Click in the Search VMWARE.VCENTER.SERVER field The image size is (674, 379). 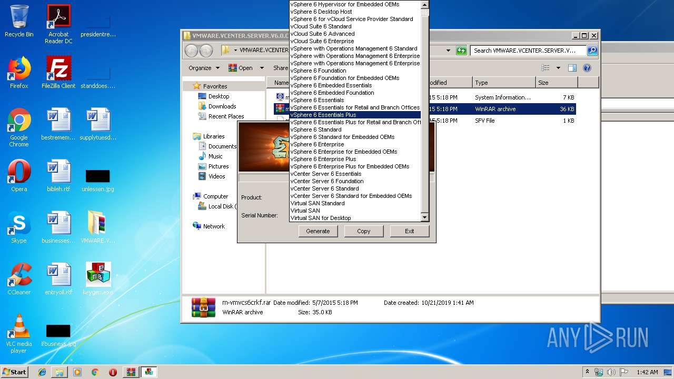click(x=528, y=51)
